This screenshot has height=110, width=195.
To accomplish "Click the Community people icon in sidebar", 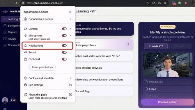I will click(5, 45).
